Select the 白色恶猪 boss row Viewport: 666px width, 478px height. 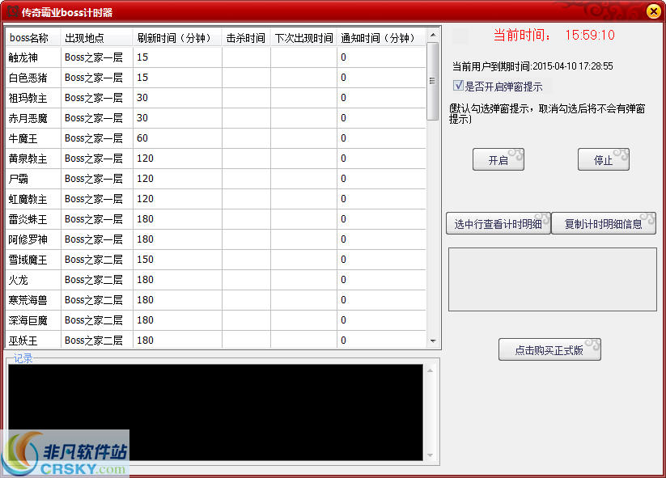[216, 78]
